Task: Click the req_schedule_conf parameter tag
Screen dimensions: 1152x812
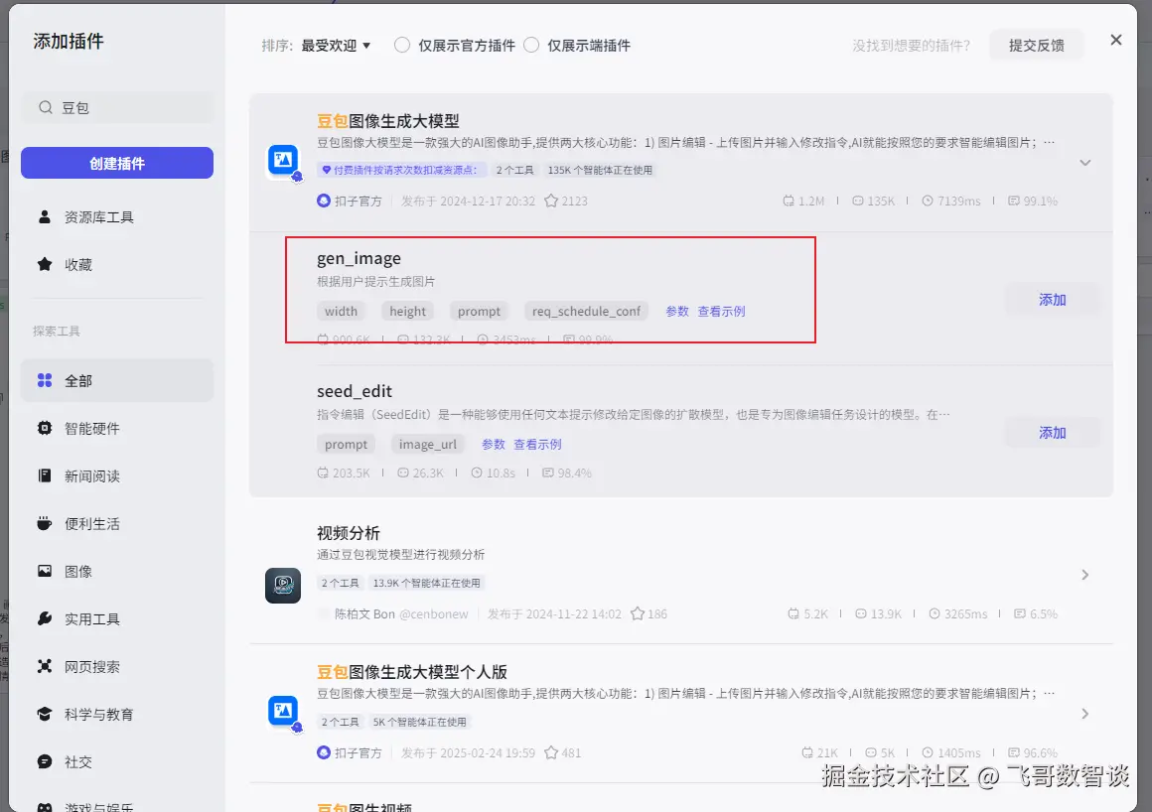Action: coord(586,312)
